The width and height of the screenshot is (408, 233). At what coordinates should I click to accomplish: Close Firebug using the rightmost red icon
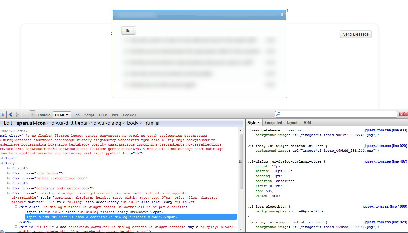tap(406, 114)
